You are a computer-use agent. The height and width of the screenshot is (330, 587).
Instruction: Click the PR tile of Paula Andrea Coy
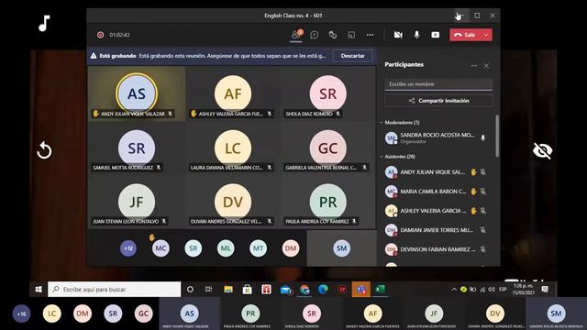(328, 203)
